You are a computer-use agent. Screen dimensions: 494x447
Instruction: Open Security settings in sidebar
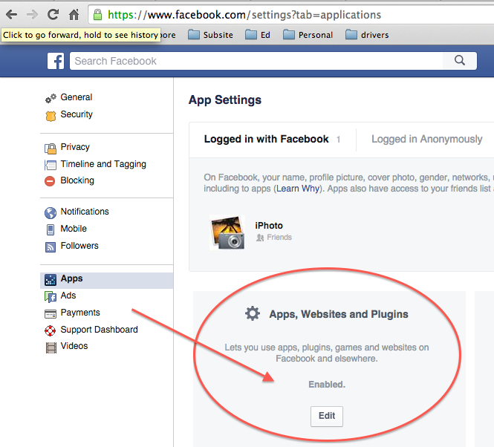pos(77,114)
